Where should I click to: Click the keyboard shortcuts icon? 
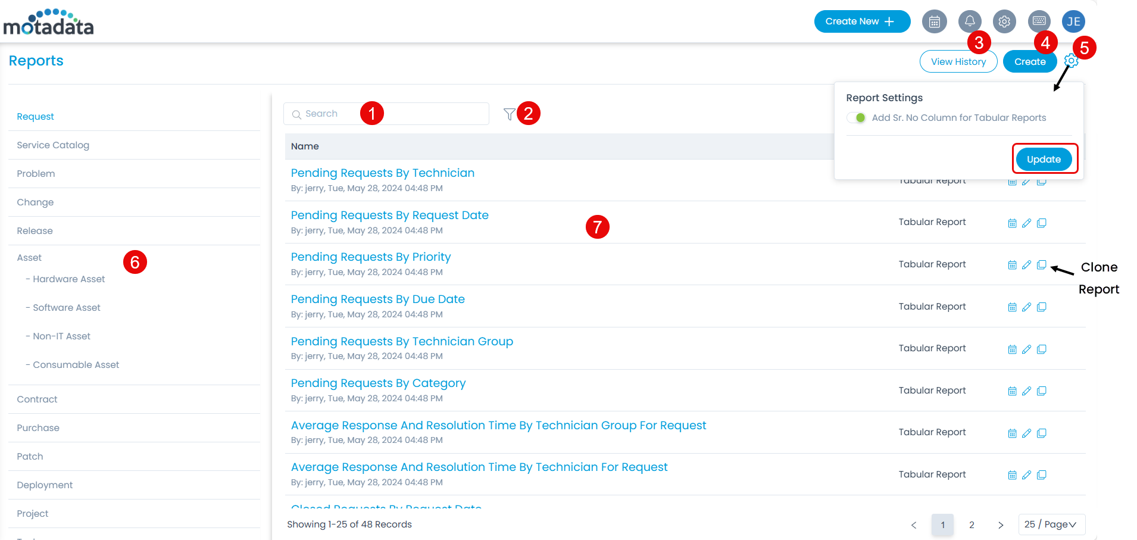pyautogui.click(x=1039, y=21)
